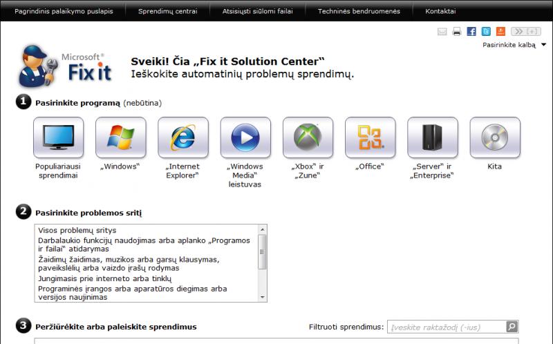The image size is (553, 344).
Task: Click the problem list scroll up arrow
Action: coord(263,229)
